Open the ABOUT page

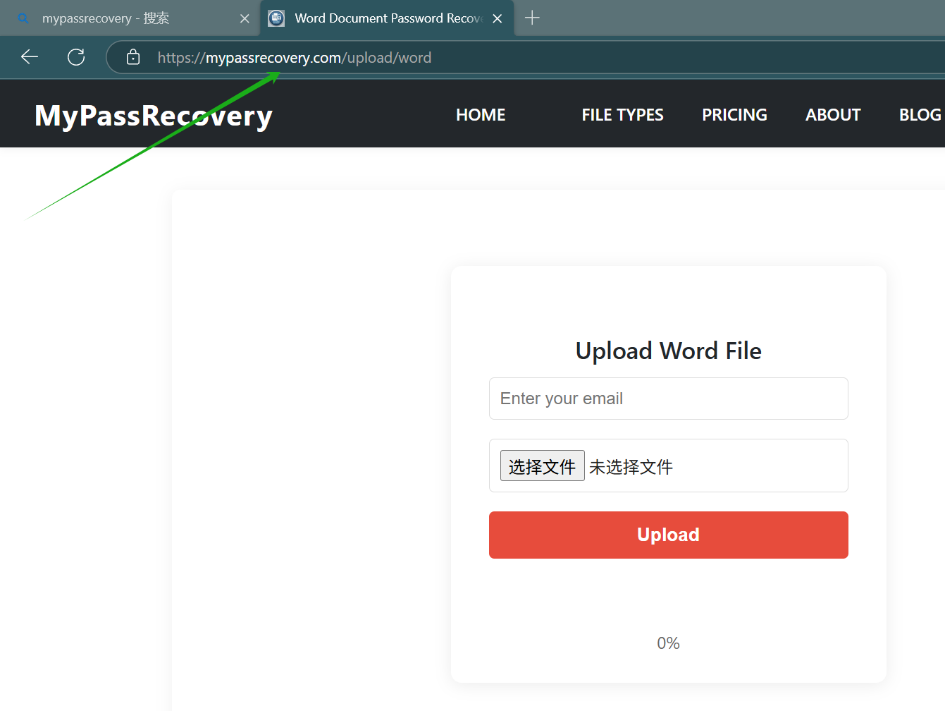pyautogui.click(x=832, y=114)
